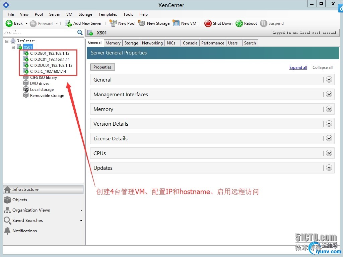Select Local storage in the tree
This screenshot has height=257, width=343.
(42, 90)
